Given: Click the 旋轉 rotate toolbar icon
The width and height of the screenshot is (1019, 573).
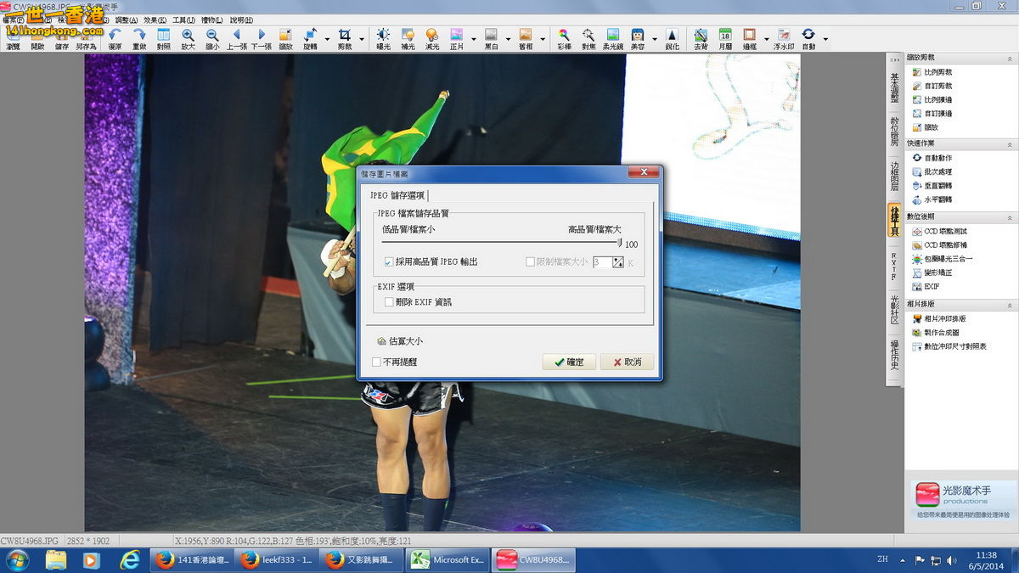Looking at the screenshot, I should (x=310, y=38).
